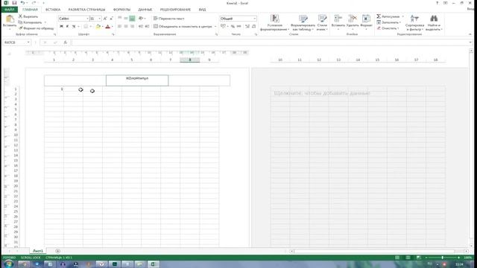Align text to the right

point(132,27)
